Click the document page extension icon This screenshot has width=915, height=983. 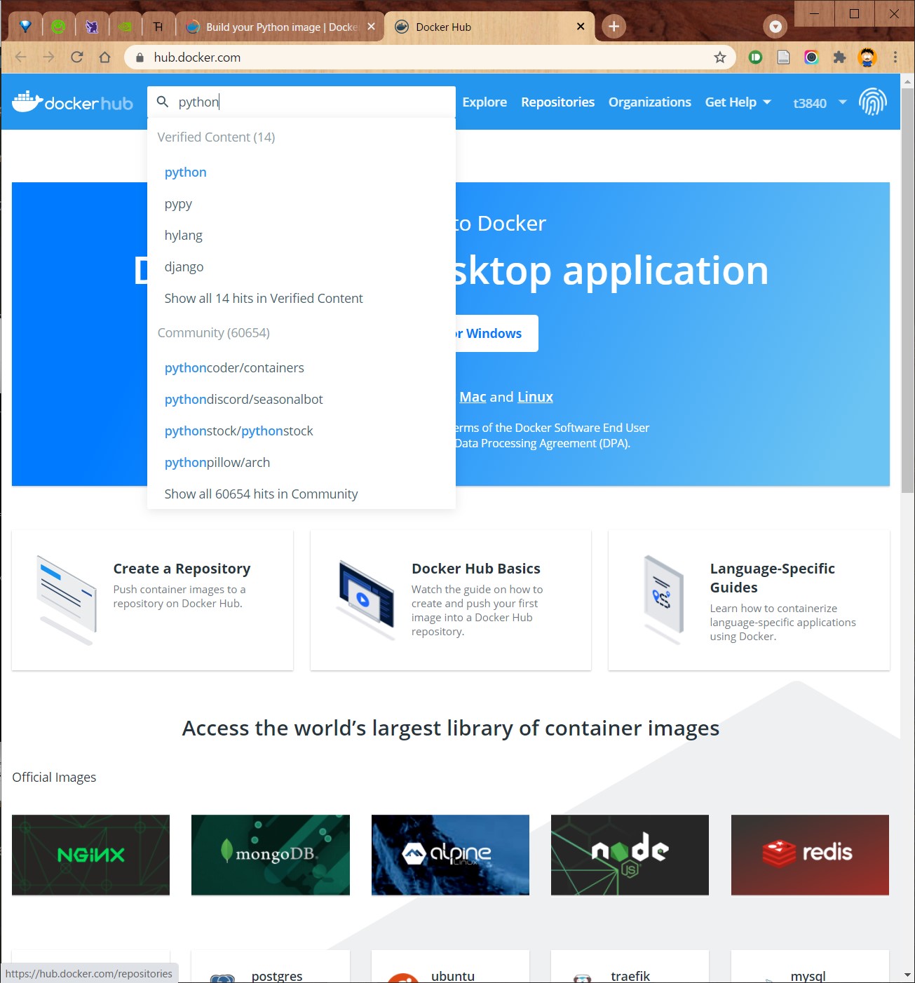pos(784,57)
